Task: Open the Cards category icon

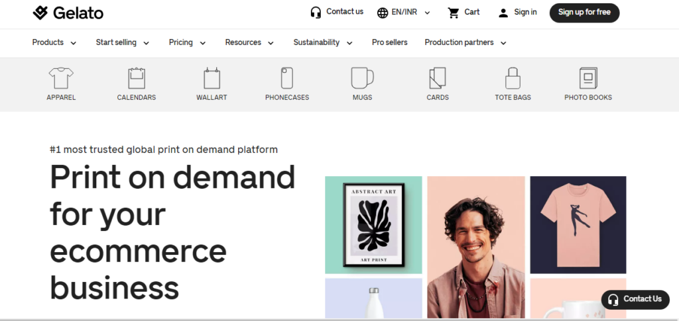Action: 438,79
